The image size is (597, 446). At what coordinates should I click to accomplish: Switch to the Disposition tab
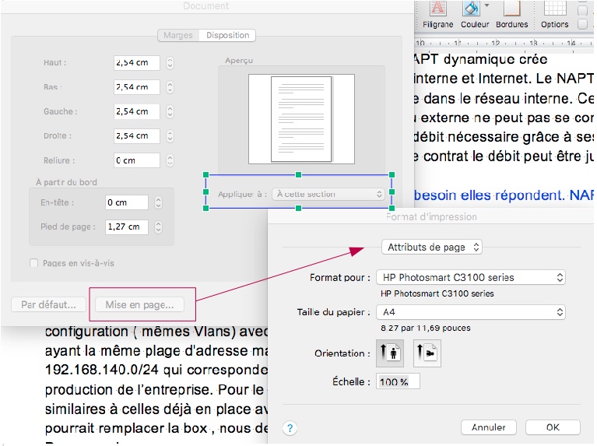tap(227, 35)
